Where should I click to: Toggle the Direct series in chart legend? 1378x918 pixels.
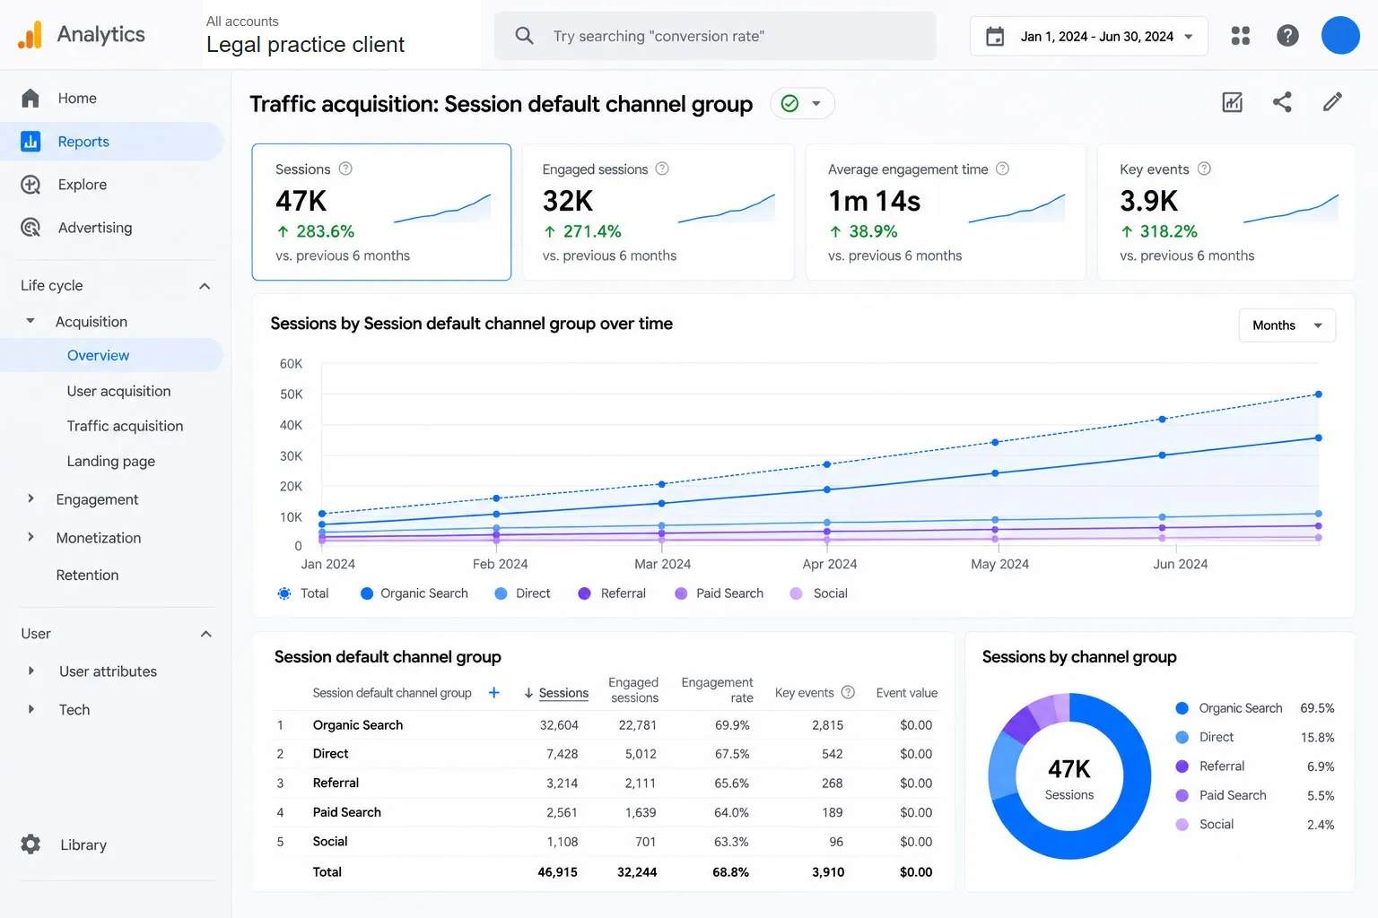[x=523, y=593]
